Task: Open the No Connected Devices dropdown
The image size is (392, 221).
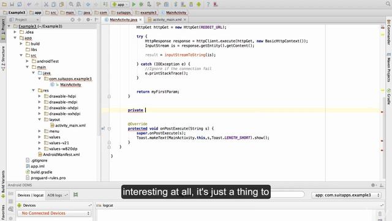Action: point(54,213)
